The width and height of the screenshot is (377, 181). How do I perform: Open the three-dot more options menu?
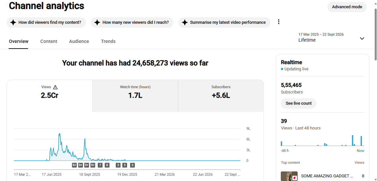[x=279, y=22]
